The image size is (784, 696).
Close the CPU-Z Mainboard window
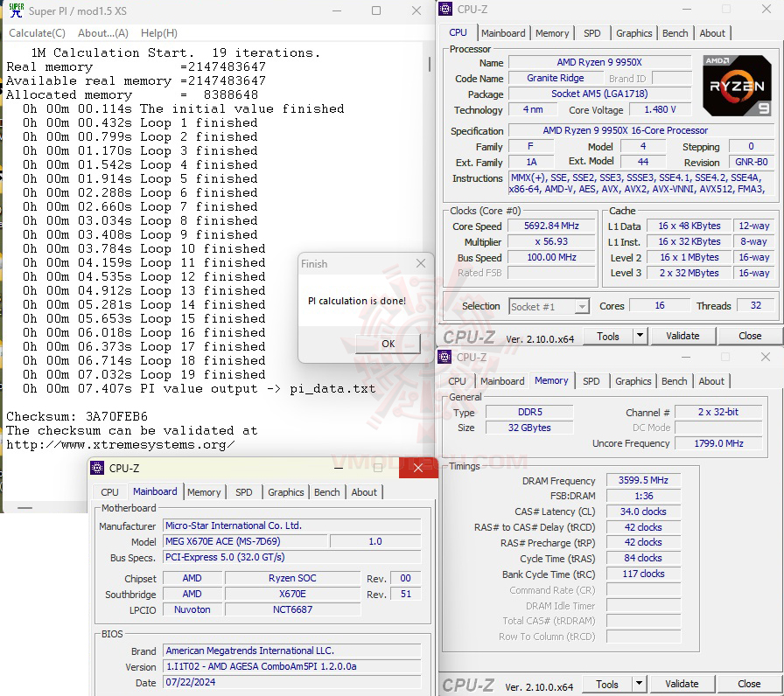(418, 468)
